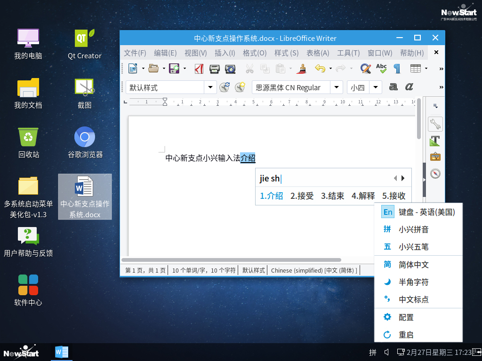Choose candidate word 2.接受
482x361 pixels.
tap(302, 196)
